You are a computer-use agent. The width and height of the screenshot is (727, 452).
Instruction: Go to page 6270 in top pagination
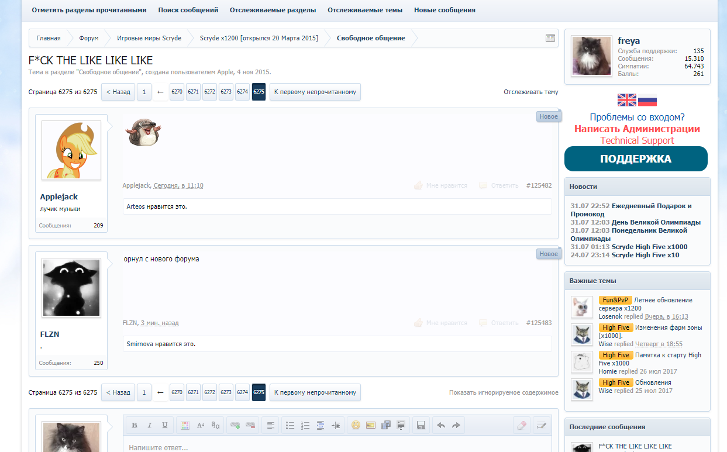coord(177,92)
